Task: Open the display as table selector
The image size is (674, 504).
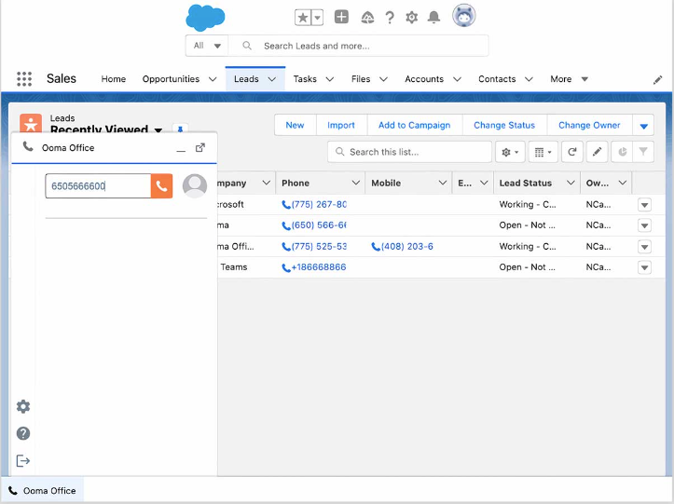Action: pyautogui.click(x=543, y=152)
